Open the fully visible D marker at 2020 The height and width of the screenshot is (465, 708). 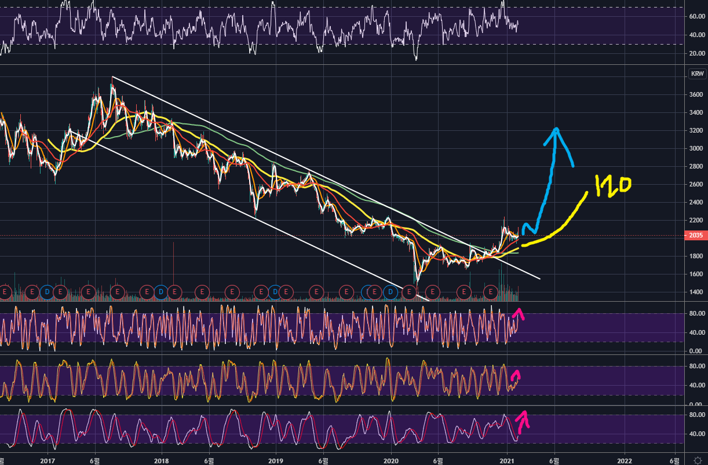391,291
